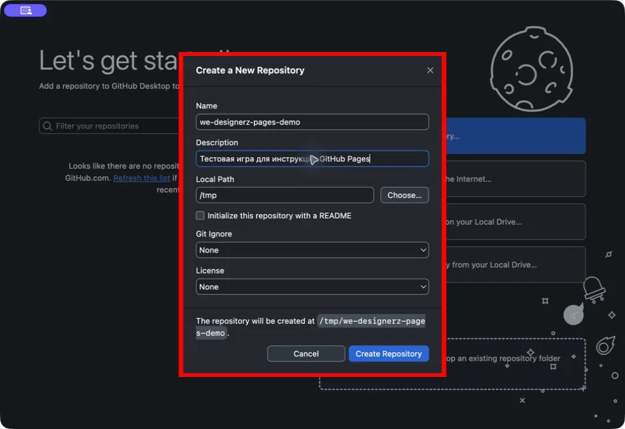Click the highlighted blue repository option behind the dialog

click(x=516, y=136)
